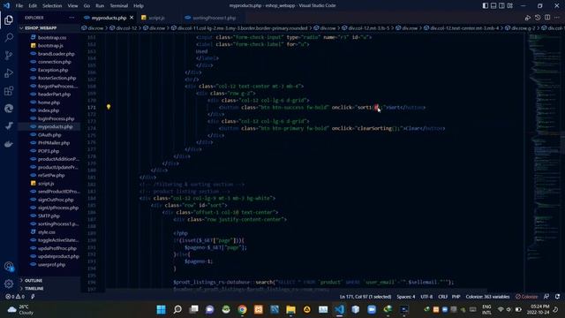This screenshot has width=565, height=318.
Task: Open Windows Start menu on taskbar
Action: (x=161, y=309)
